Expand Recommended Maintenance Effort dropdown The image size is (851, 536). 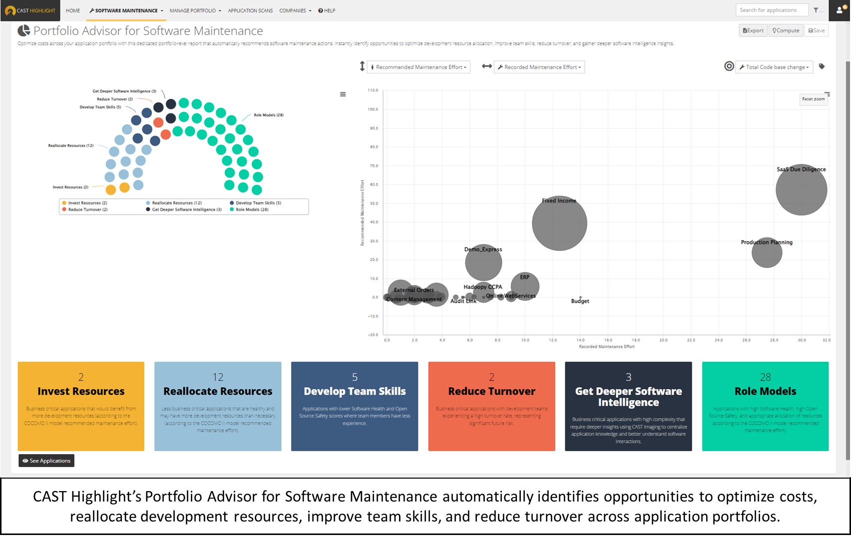coord(419,67)
